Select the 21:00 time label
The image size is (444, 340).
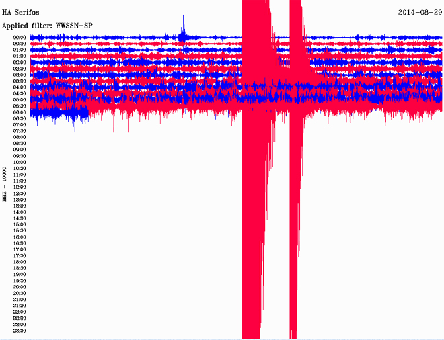pos(20,300)
